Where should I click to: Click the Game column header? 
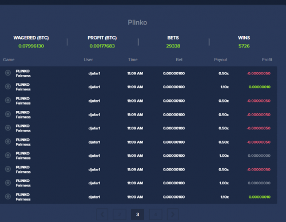[x=9, y=60]
